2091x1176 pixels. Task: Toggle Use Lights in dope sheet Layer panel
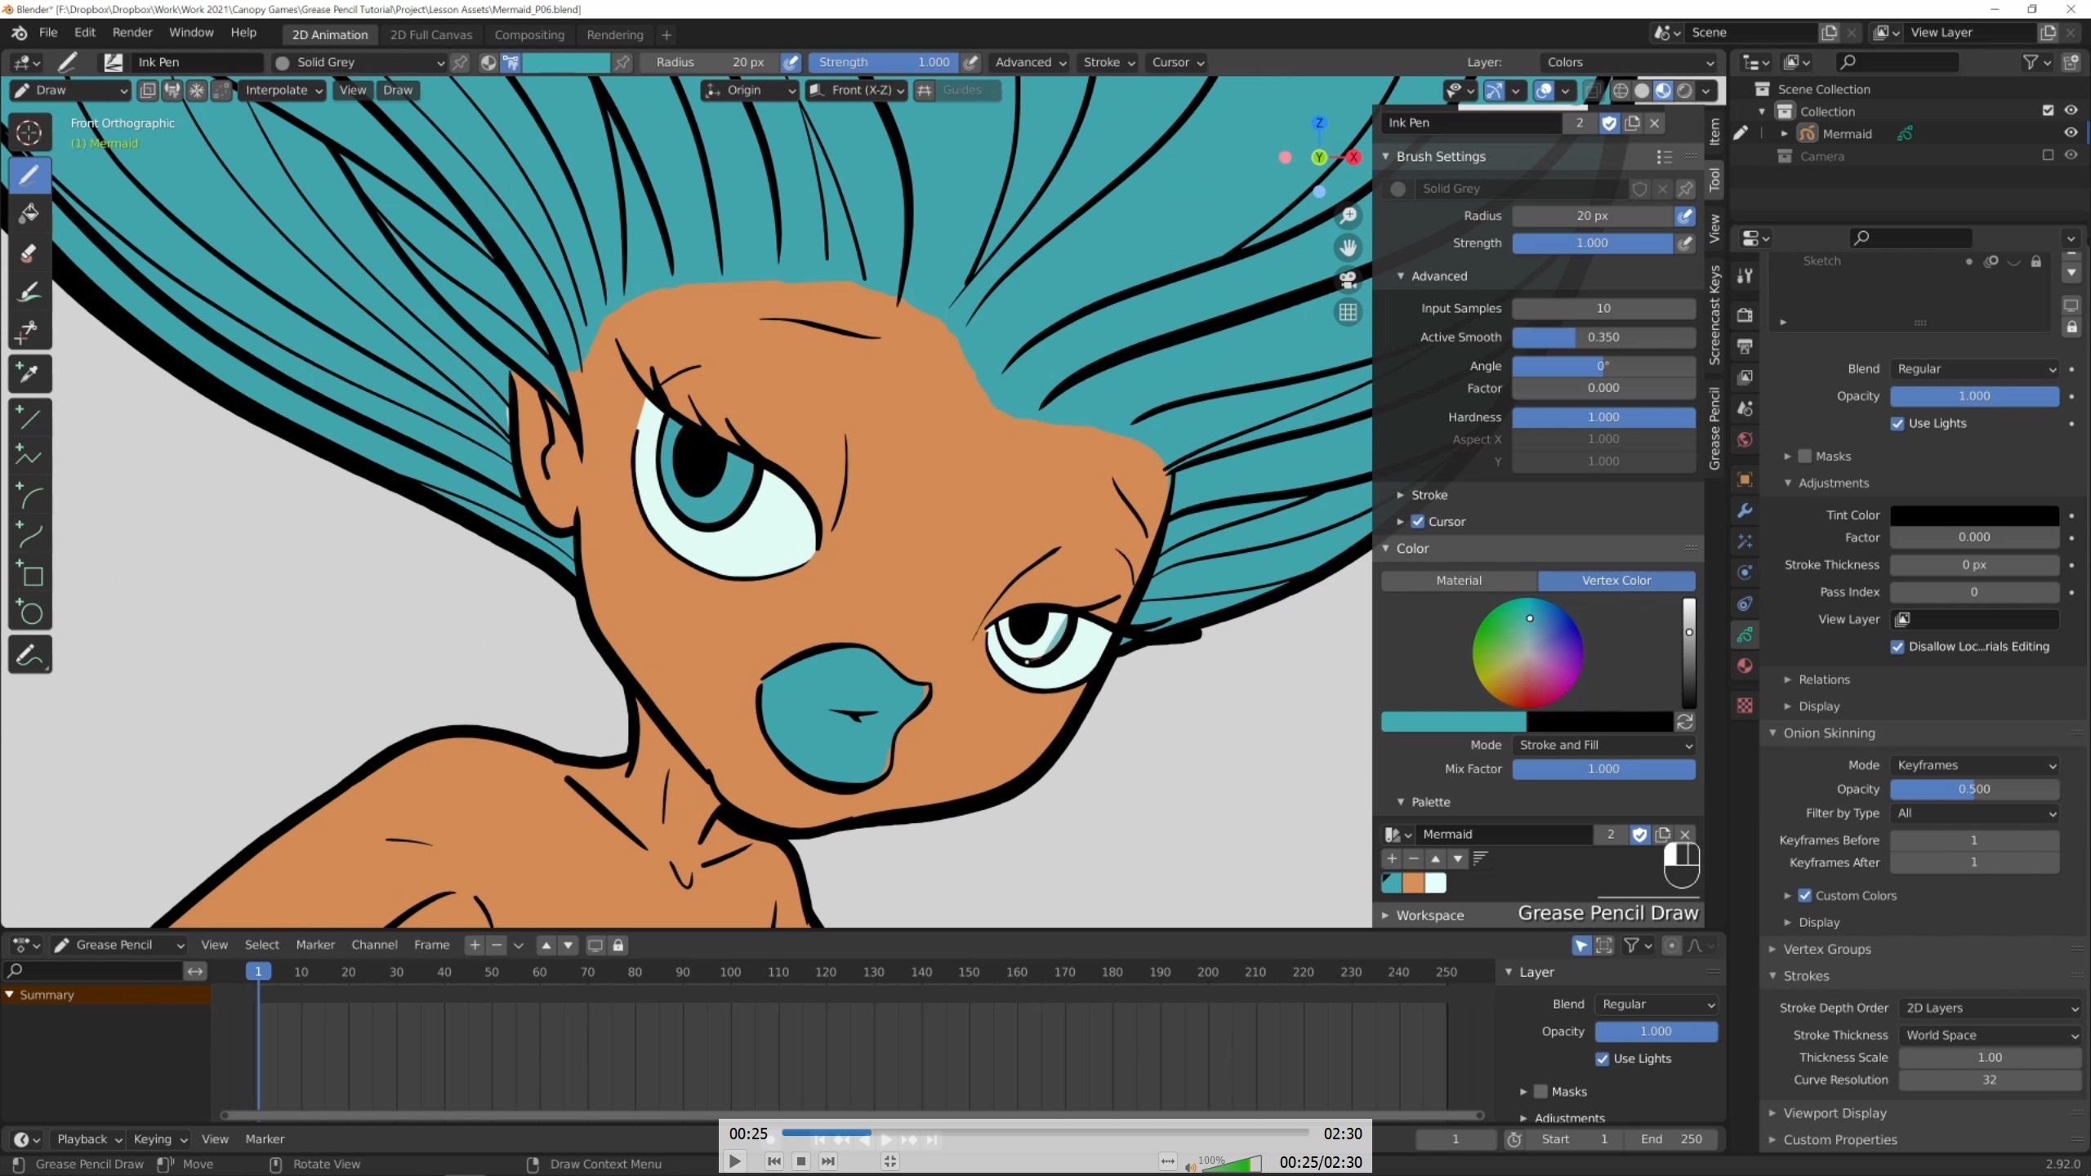pos(1603,1058)
